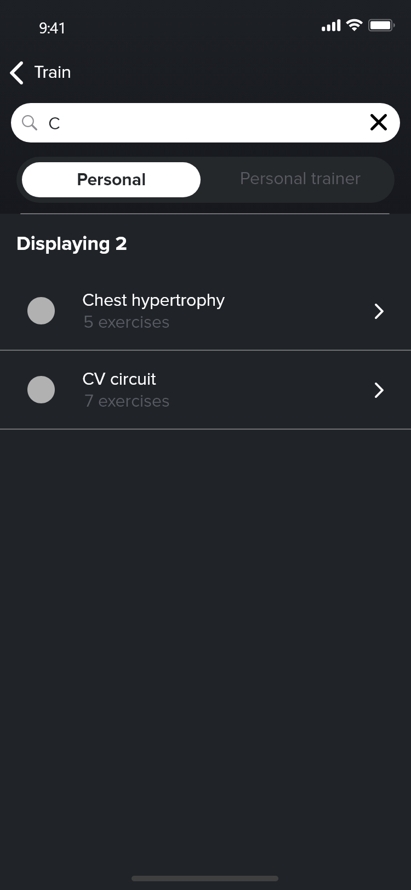Tap the Chest hypertrophy circle thumbnail
411x890 pixels.
[x=41, y=311]
